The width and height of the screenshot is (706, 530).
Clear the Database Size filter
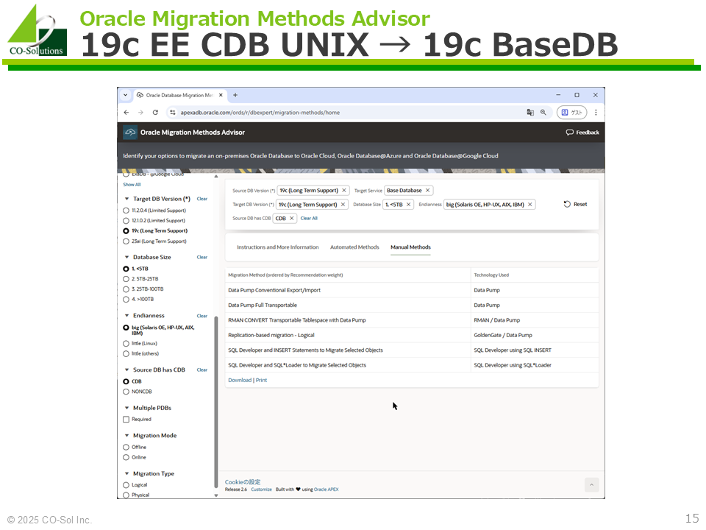[x=202, y=258]
